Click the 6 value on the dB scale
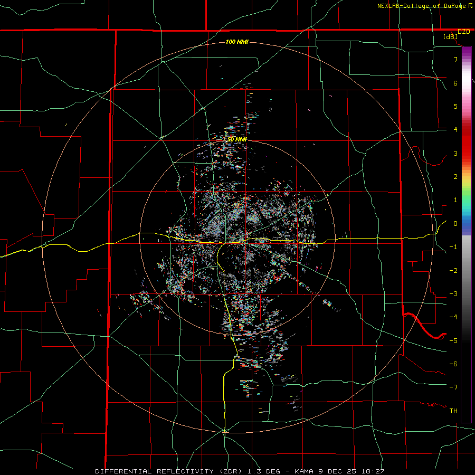The image size is (475, 475). tap(455, 83)
